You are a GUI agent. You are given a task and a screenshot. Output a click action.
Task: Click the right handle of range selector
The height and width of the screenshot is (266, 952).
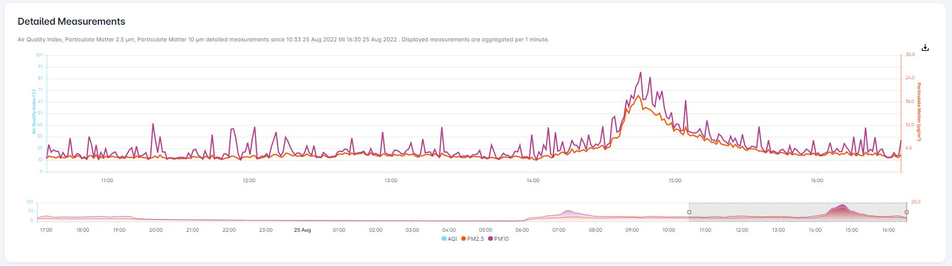coord(907,212)
